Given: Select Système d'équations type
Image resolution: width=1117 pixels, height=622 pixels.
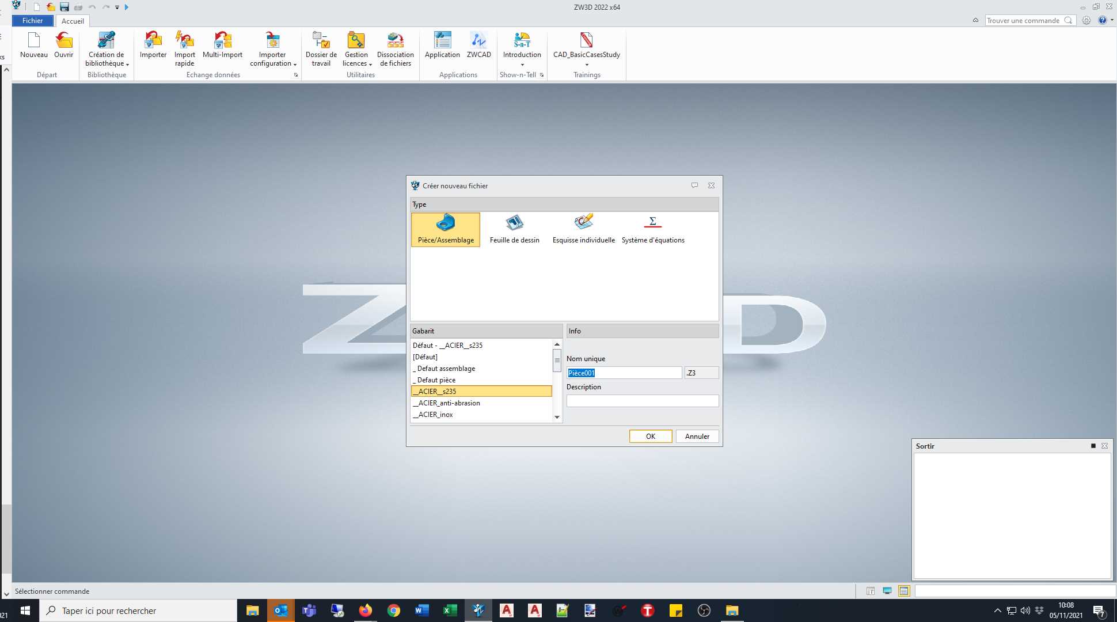Looking at the screenshot, I should (653, 230).
